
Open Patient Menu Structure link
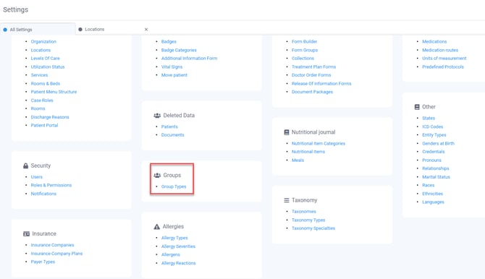coord(54,92)
